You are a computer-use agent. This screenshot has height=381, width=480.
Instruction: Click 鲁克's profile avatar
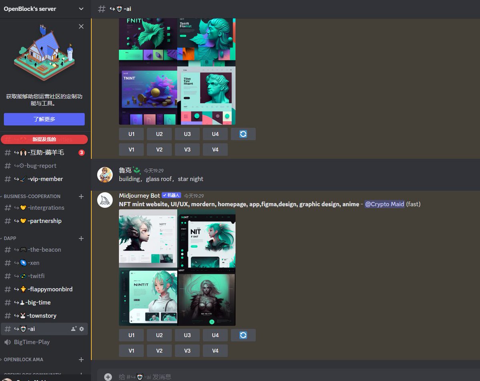tap(105, 174)
